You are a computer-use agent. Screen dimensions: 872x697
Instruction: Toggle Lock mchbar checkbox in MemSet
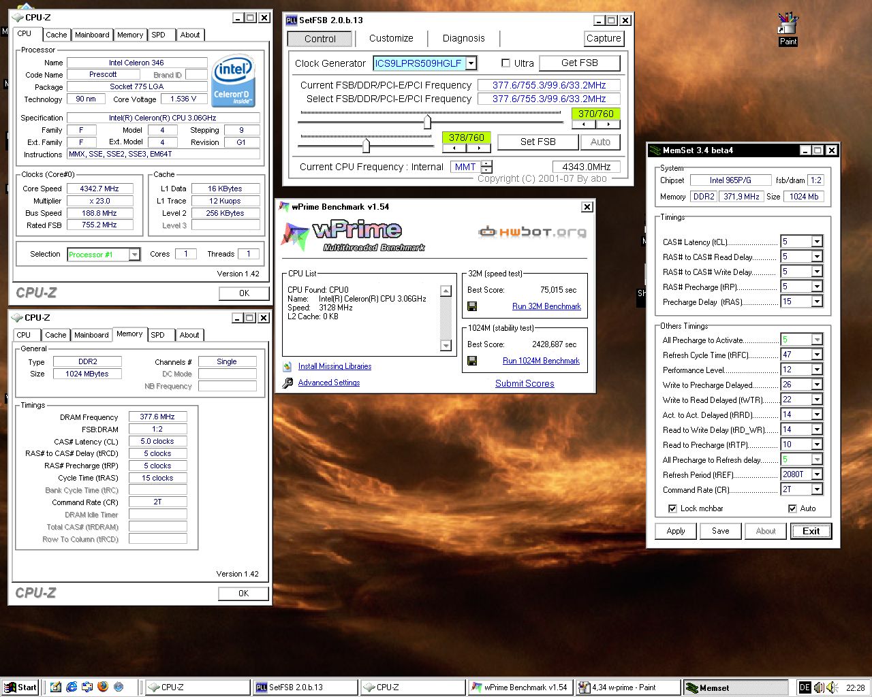click(x=672, y=508)
